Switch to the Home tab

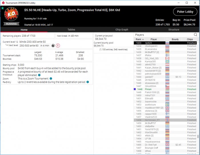click(x=24, y=30)
